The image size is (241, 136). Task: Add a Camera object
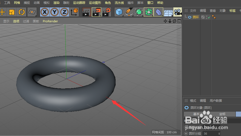(177, 12)
